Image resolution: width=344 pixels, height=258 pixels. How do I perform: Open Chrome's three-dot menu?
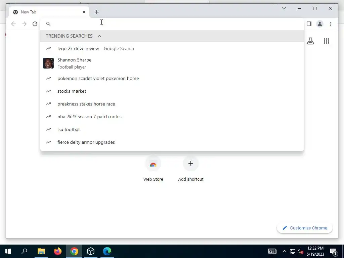coord(331,24)
